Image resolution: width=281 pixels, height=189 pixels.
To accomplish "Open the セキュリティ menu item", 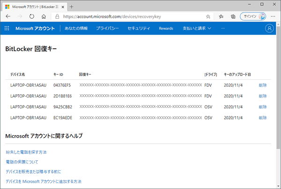I will pyautogui.click(x=139, y=28).
